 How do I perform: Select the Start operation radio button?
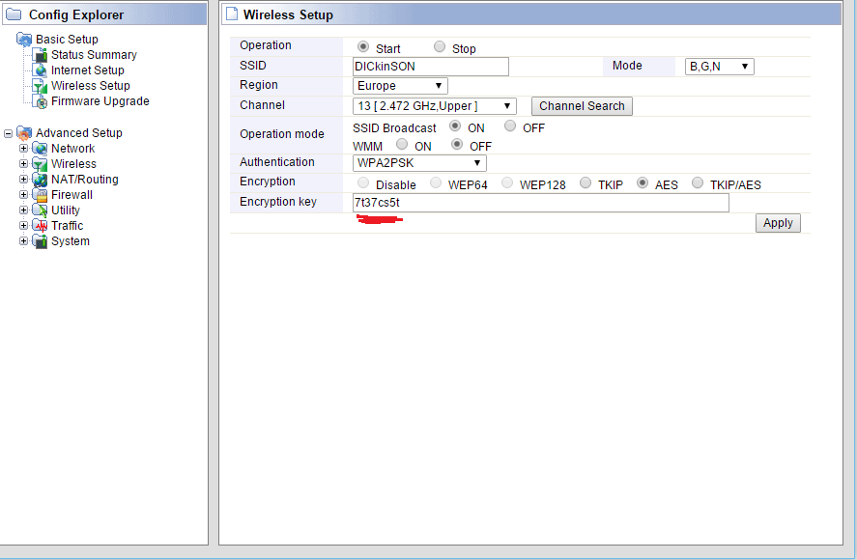(x=363, y=47)
